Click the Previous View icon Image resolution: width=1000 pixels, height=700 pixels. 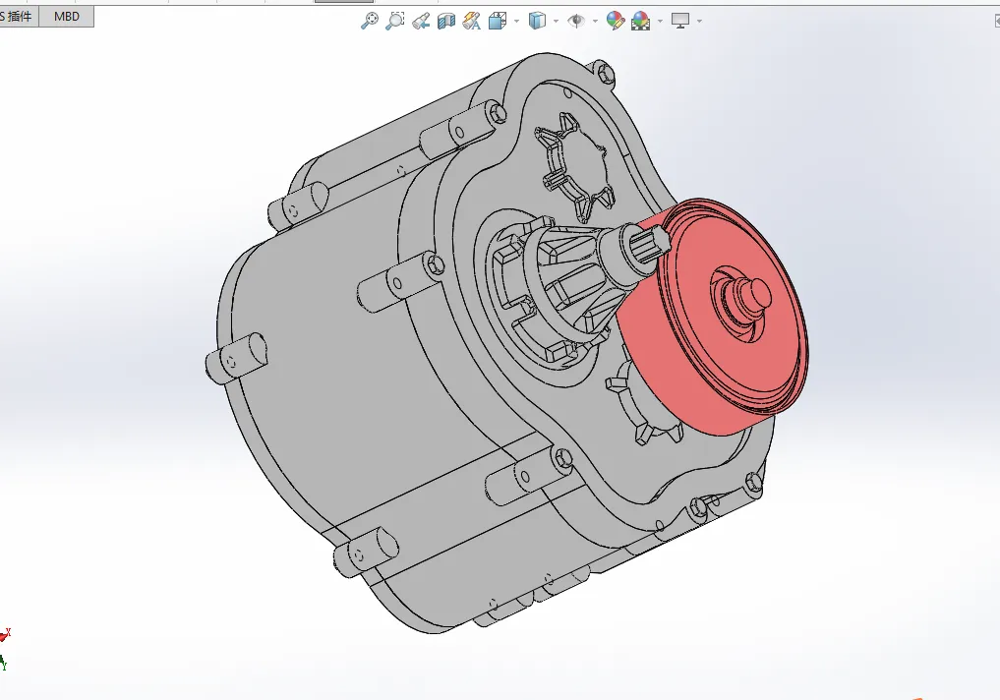click(420, 21)
